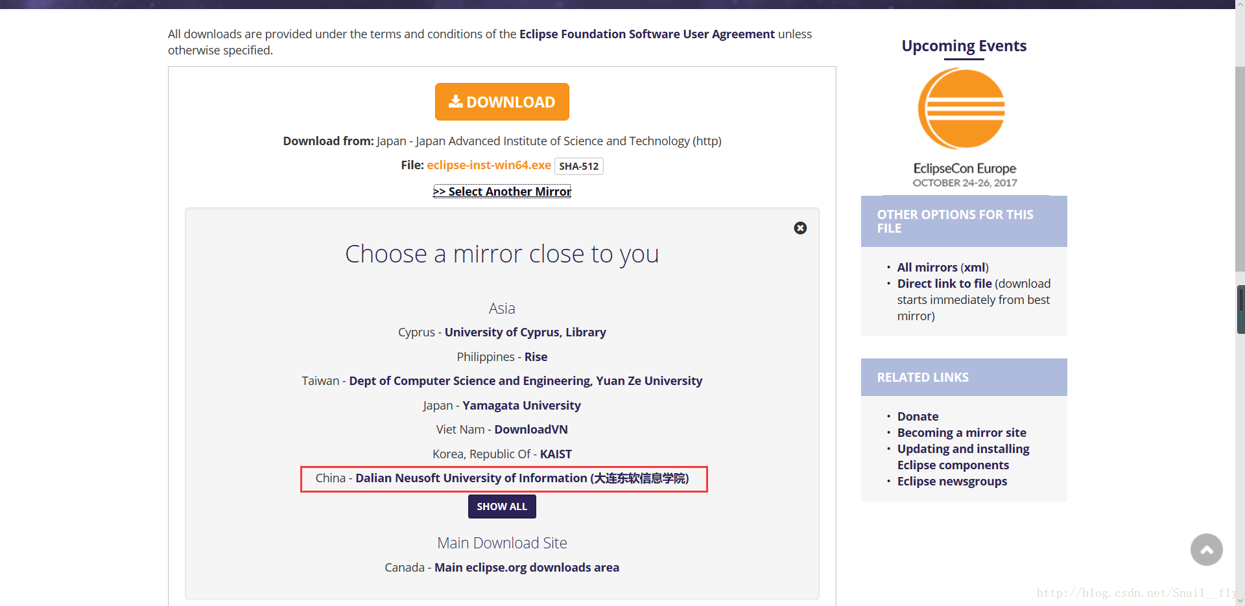Viewport: 1245px width, 606px height.
Task: Choose Yamagata University mirror
Action: (521, 406)
